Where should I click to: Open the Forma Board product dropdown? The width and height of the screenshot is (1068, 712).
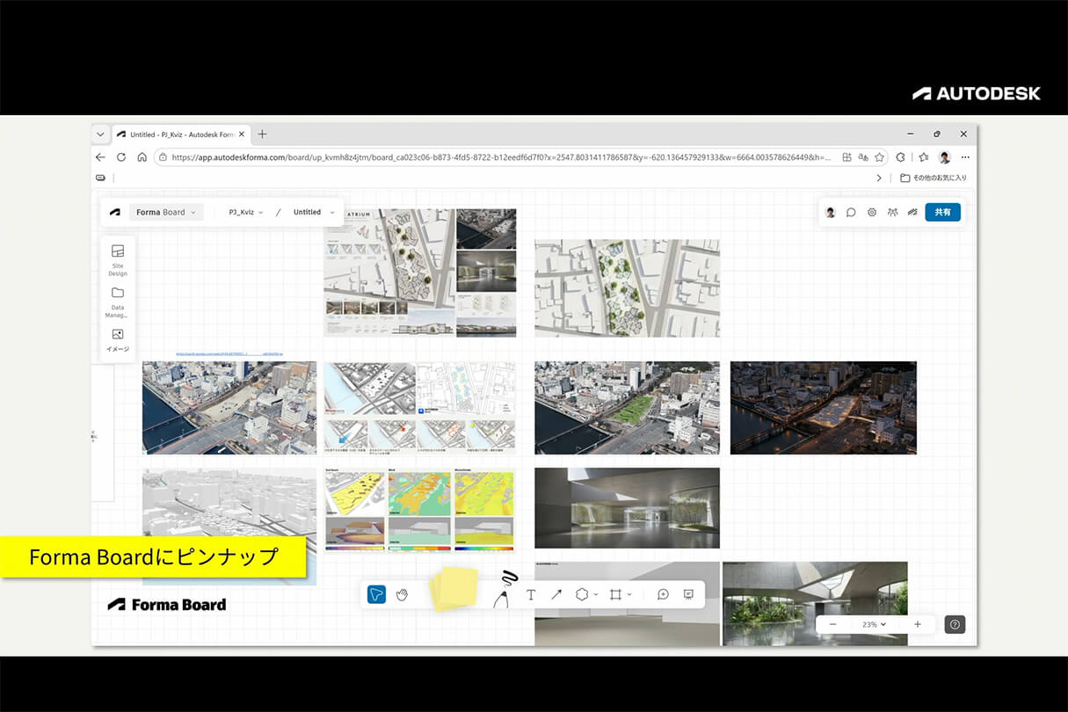coord(166,212)
